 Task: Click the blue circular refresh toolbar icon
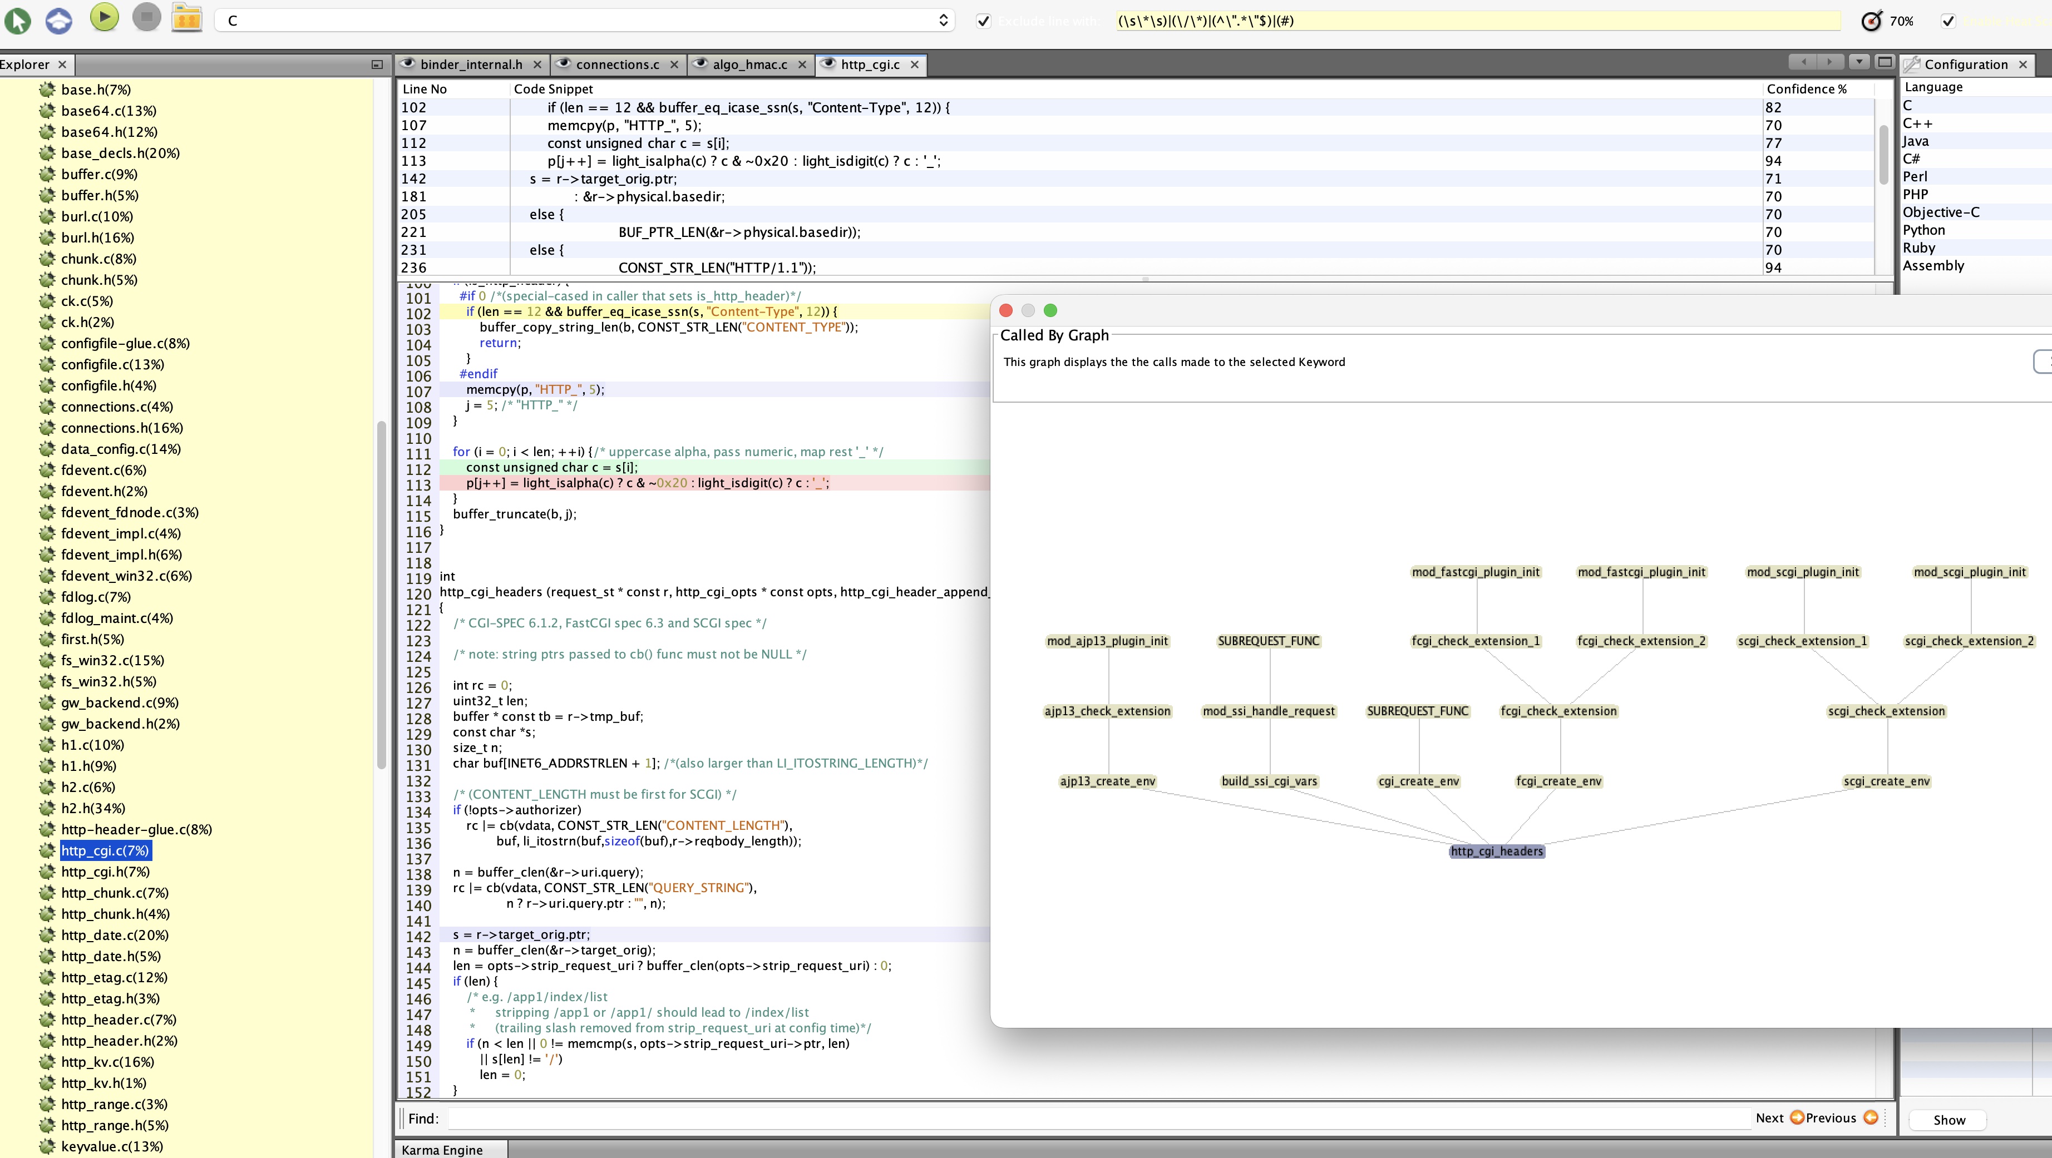[x=59, y=20]
